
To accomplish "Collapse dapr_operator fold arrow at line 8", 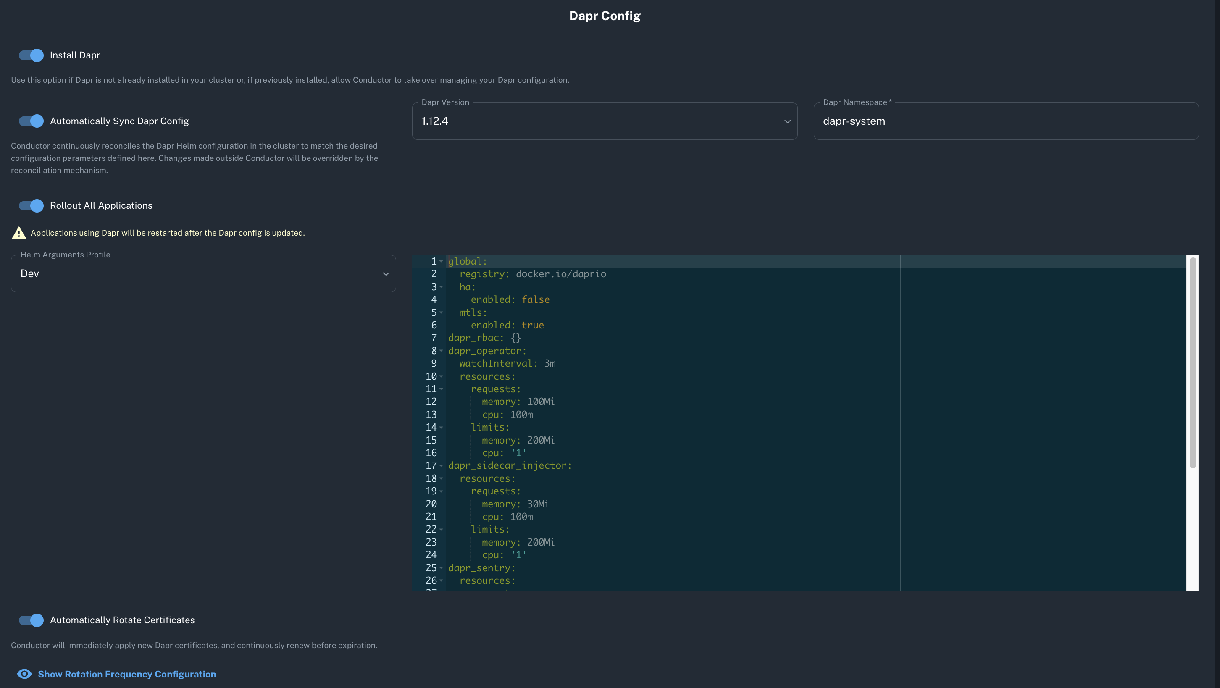I will (442, 351).
